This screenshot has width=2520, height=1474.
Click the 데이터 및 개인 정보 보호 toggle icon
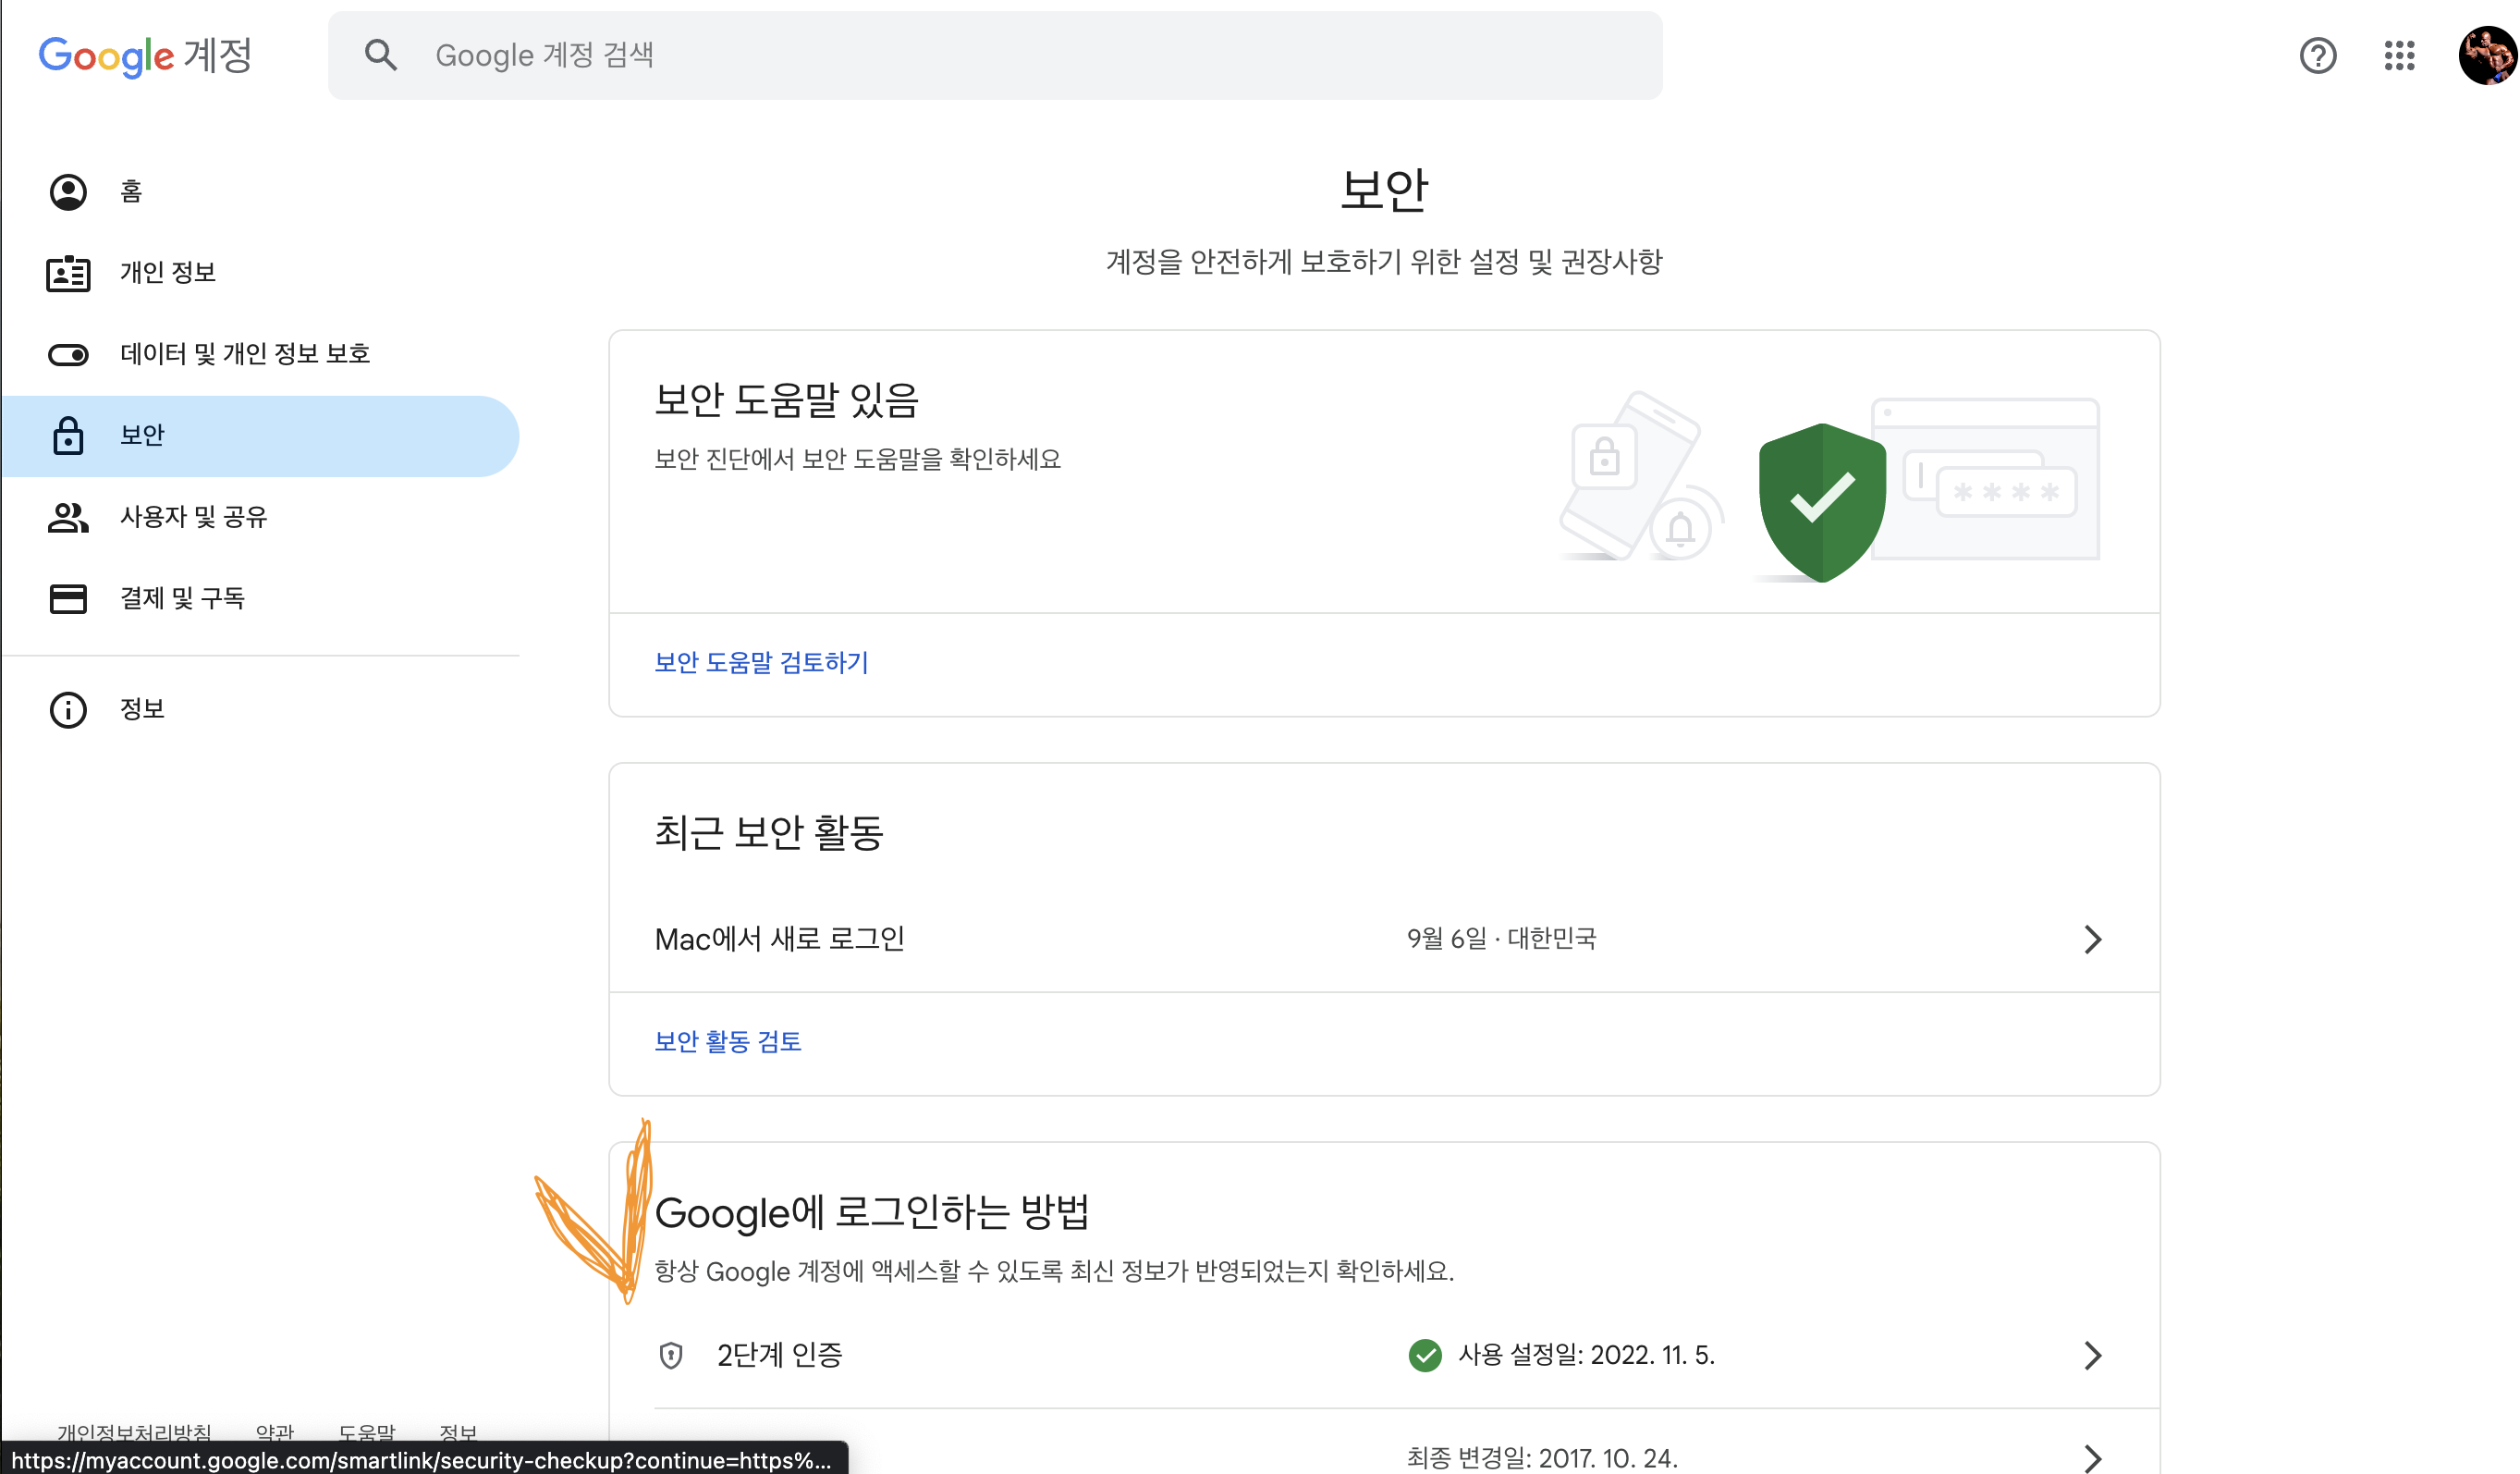pos(68,354)
